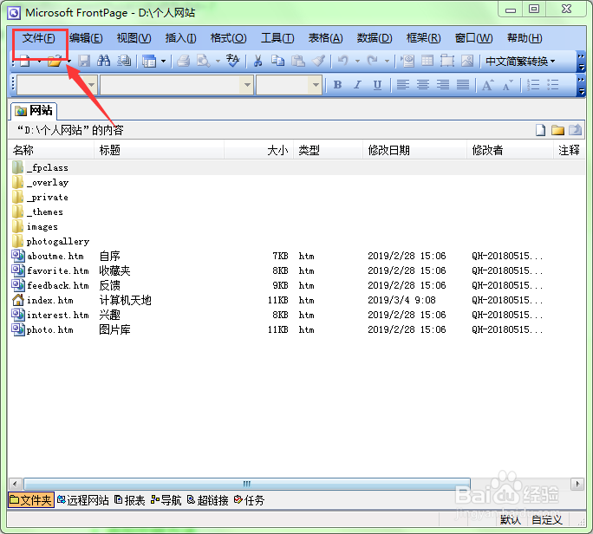Open the 中文简繁转换 dropdown
The height and width of the screenshot is (534, 593).
pyautogui.click(x=520, y=61)
